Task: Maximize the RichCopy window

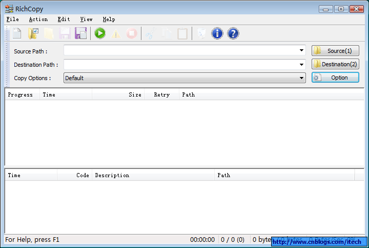Action: [x=341, y=9]
